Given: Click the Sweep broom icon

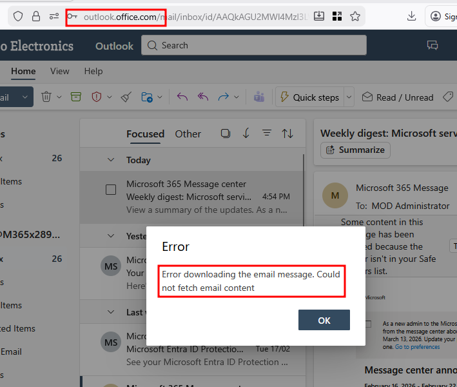Looking at the screenshot, I should pyautogui.click(x=126, y=97).
